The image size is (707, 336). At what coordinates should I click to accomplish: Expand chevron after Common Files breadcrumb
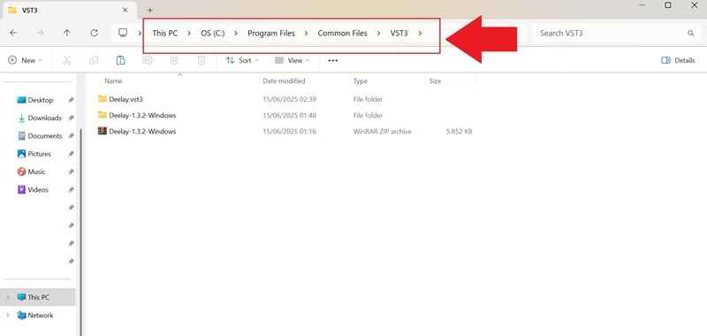click(379, 33)
